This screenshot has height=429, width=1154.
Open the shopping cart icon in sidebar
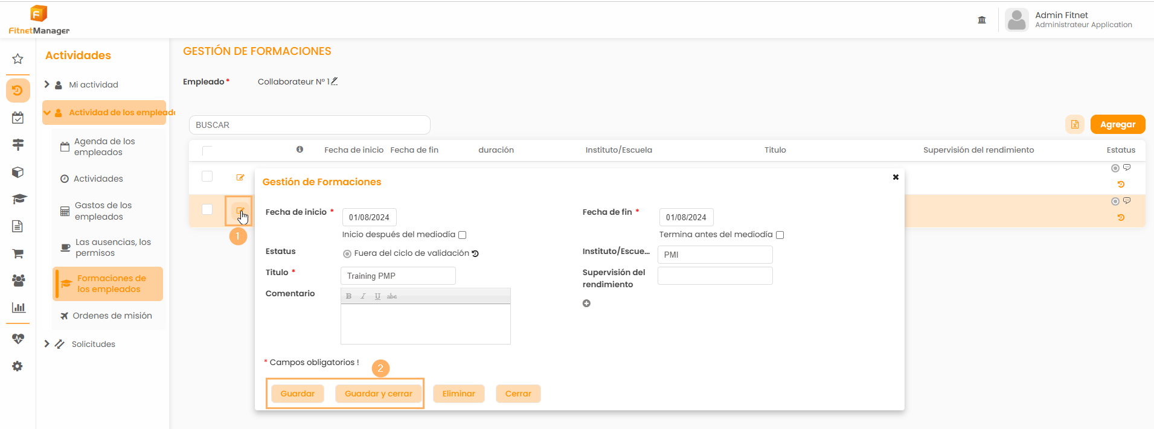[x=18, y=253]
